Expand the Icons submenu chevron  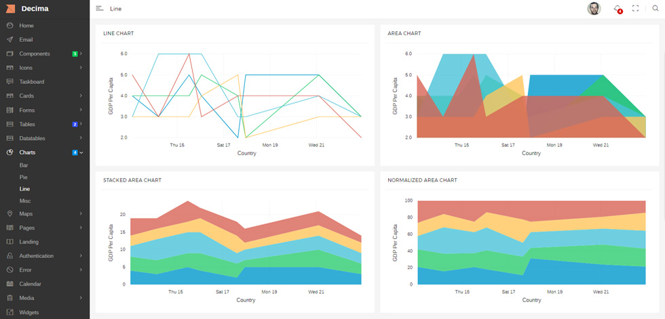(x=81, y=68)
